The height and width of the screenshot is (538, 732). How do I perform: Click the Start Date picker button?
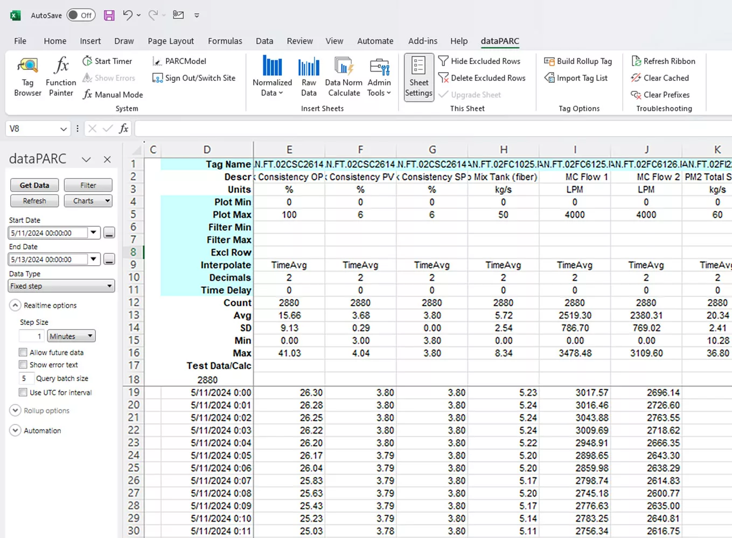click(x=109, y=233)
